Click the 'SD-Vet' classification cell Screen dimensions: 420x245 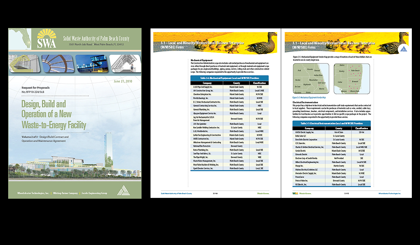(x=362, y=132)
